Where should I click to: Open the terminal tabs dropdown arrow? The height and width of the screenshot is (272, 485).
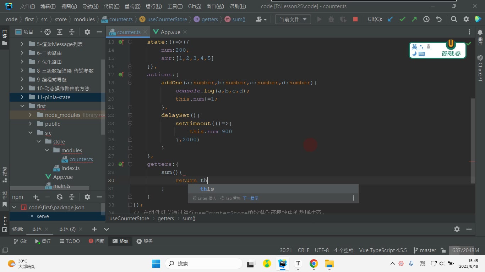106,229
